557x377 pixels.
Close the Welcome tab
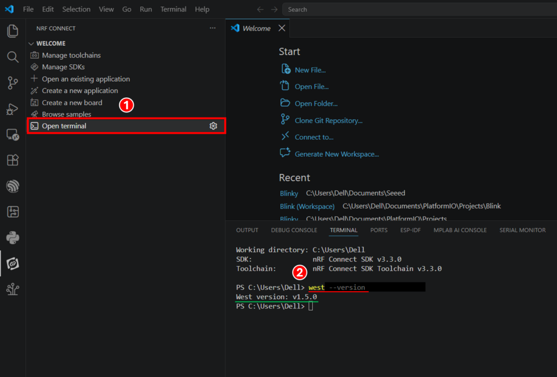282,28
